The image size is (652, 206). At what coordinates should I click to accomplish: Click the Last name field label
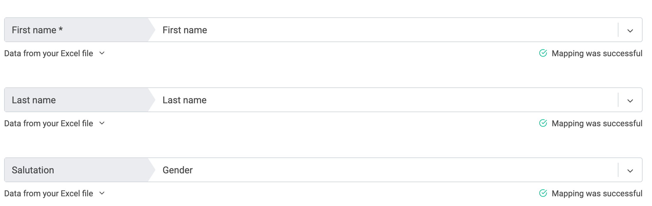coord(34,100)
